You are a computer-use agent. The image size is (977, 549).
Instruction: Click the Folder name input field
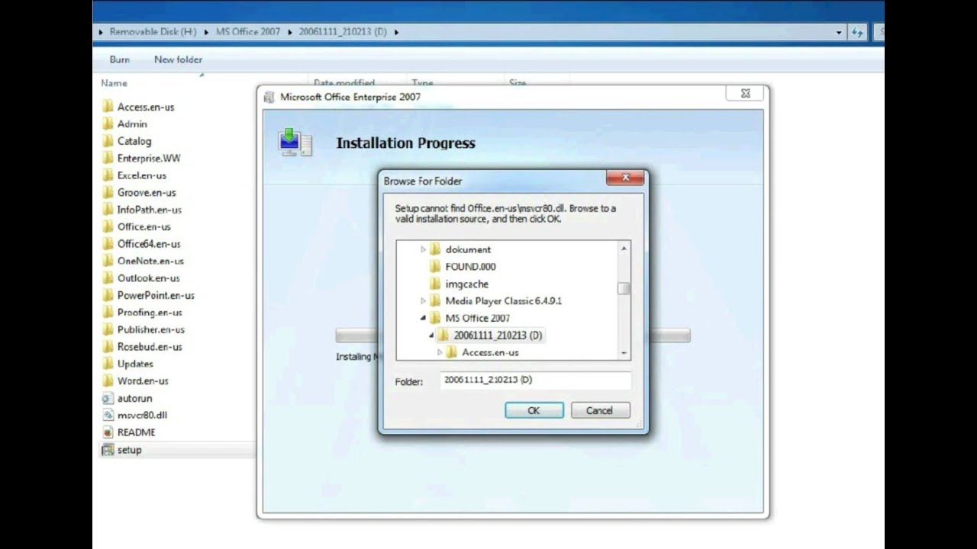[535, 380]
